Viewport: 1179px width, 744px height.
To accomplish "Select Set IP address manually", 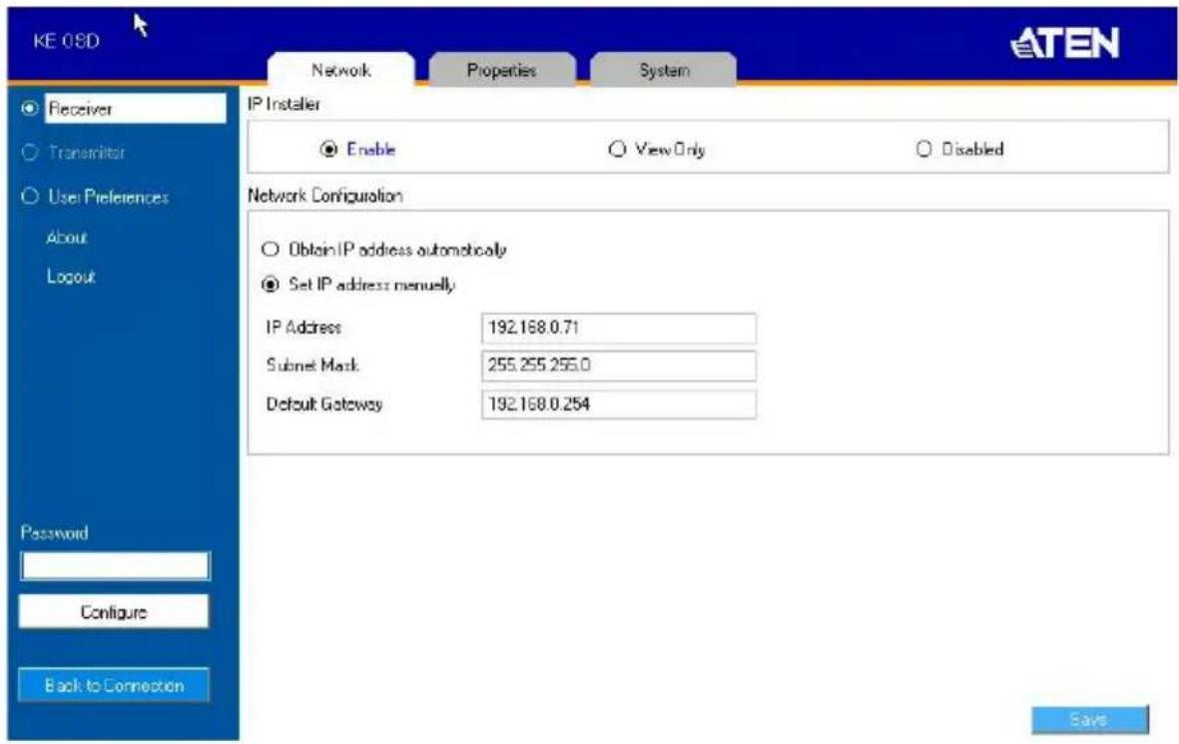I will tap(270, 285).
